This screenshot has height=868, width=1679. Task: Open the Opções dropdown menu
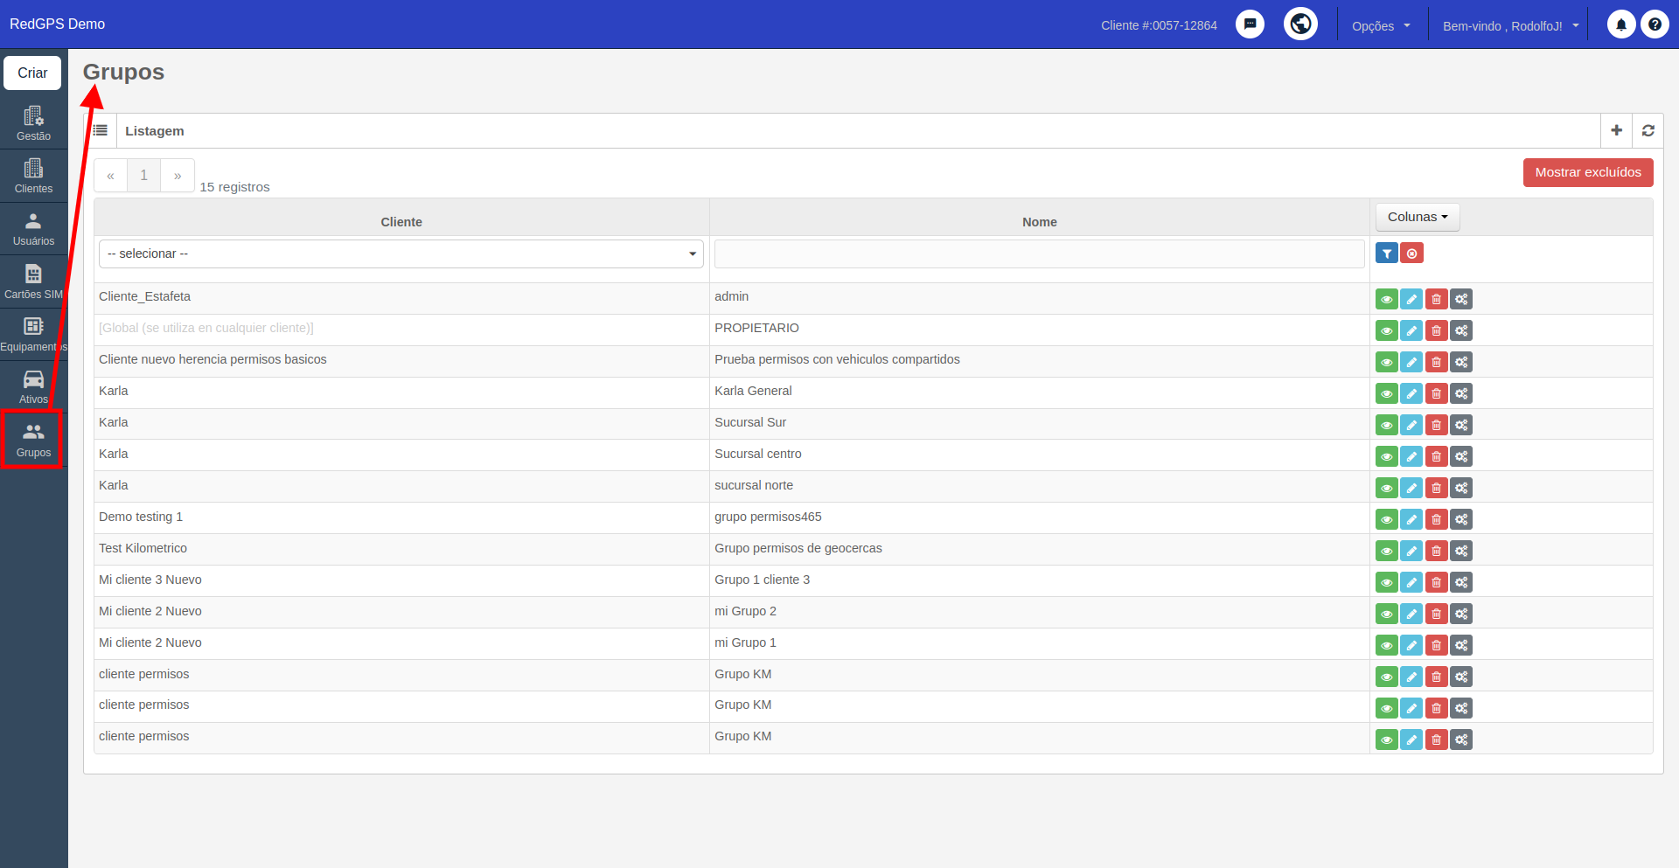(x=1381, y=25)
